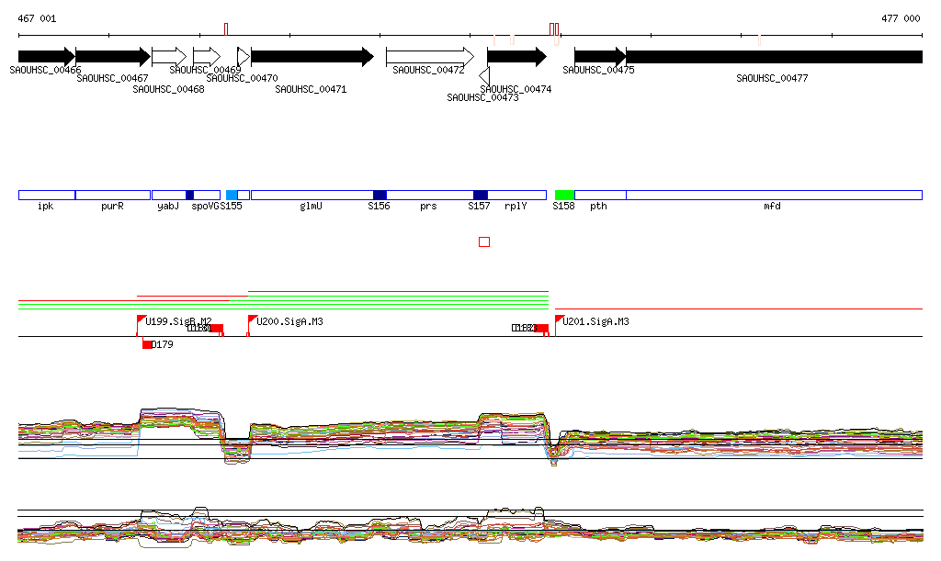The height and width of the screenshot is (561, 941).
Task: Click the SAOUHSC_00477 text label
Action: tap(772, 79)
